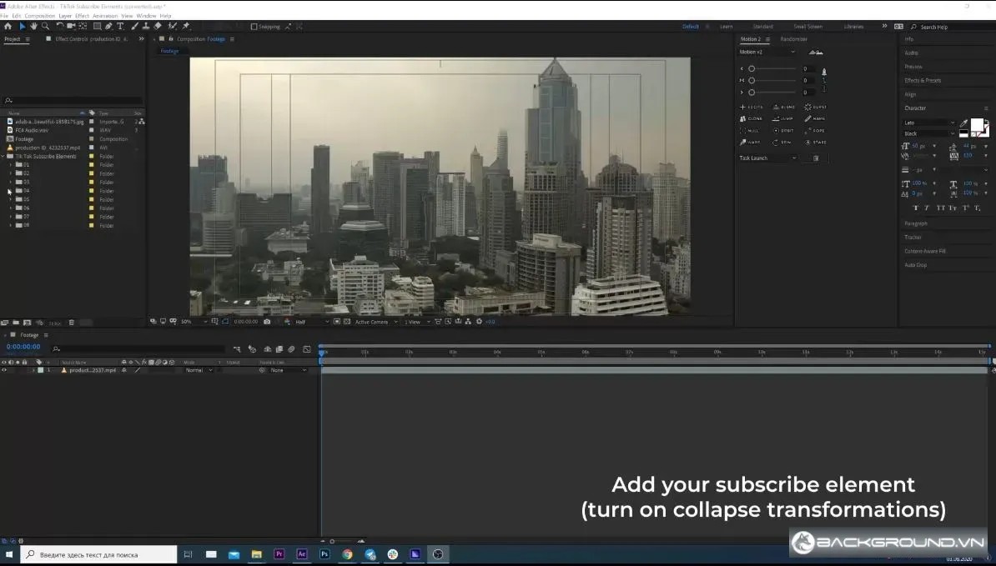The height and width of the screenshot is (566, 996).
Task: Click the Warp tool in Motion panel
Action: point(752,143)
